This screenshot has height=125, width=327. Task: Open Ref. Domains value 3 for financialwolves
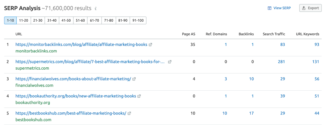[226, 79]
